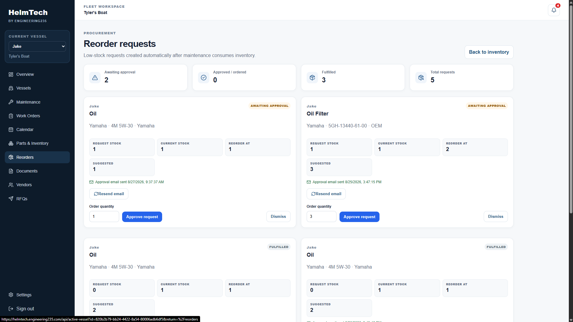Image resolution: width=573 pixels, height=322 pixels.
Task: Click the Approved / ordered checkmark icon
Action: 204,78
